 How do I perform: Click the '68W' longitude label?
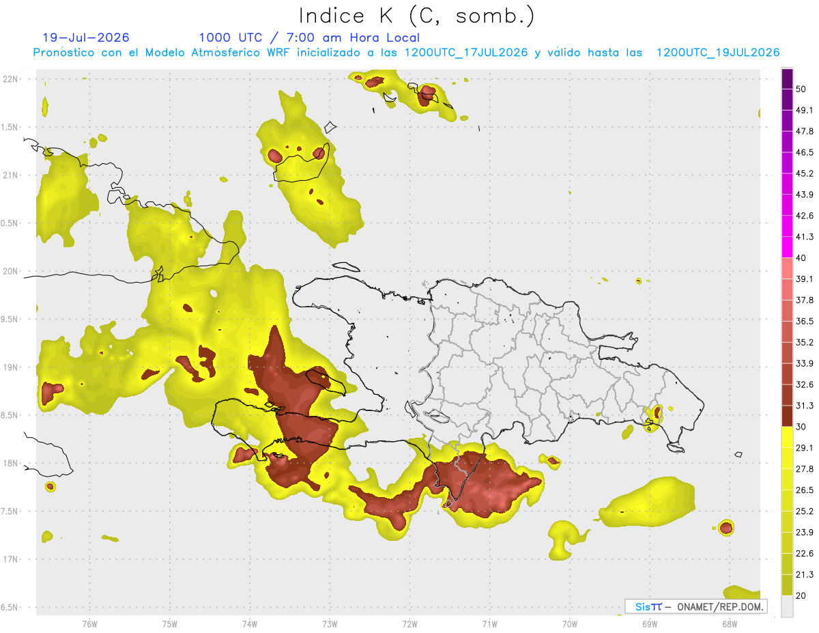(x=730, y=623)
